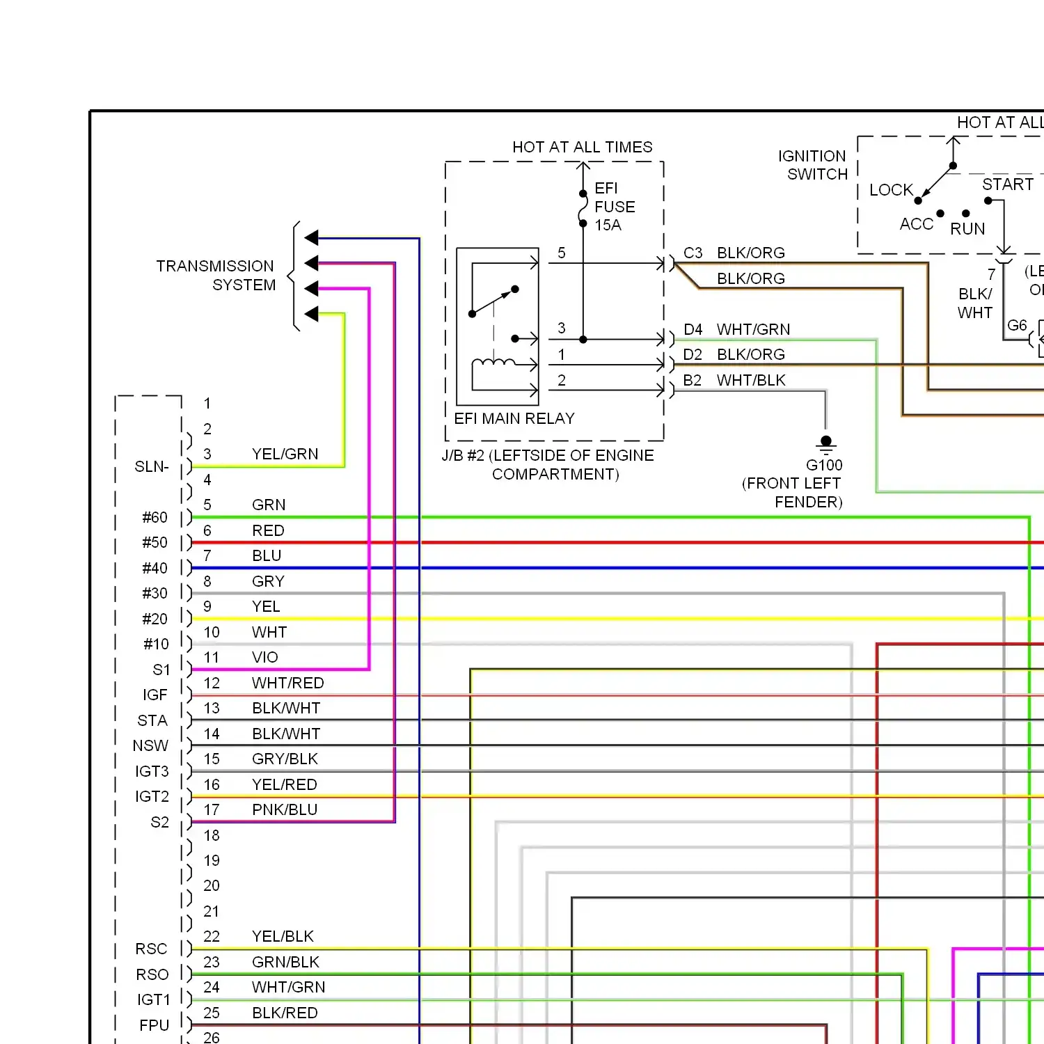Click the TRANSMISSION SYSTEM label
Screen dimensions: 1044x1044
(216, 276)
